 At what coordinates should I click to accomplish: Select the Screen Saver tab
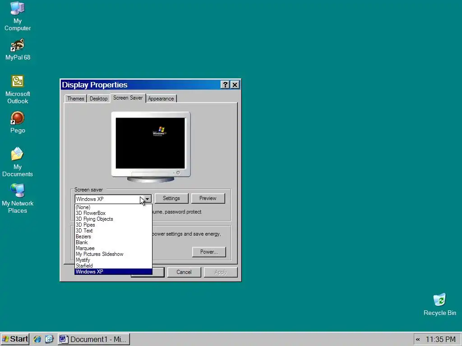[x=128, y=98]
